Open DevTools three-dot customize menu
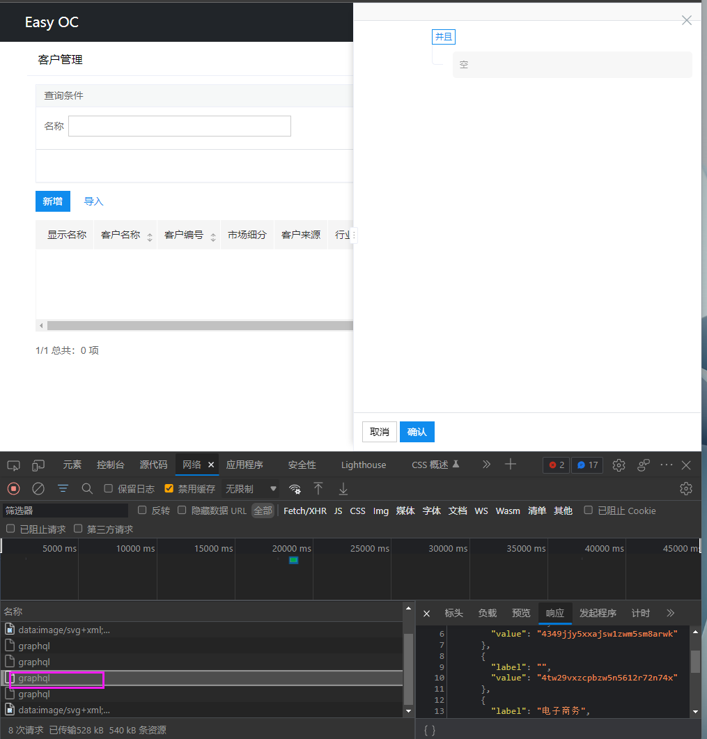The height and width of the screenshot is (739, 707). click(667, 465)
